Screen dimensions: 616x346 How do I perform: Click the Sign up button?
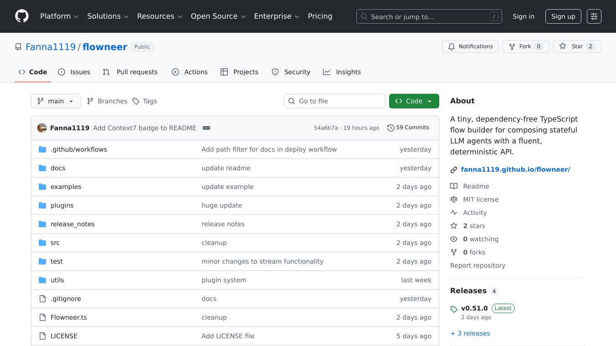pyautogui.click(x=563, y=16)
